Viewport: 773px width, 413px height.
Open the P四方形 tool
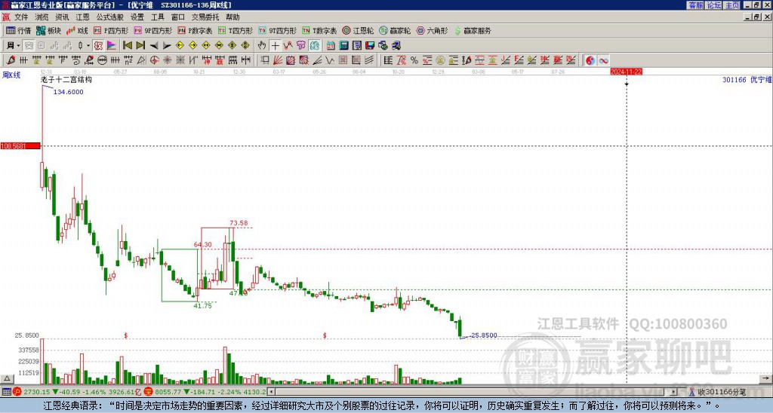(111, 30)
